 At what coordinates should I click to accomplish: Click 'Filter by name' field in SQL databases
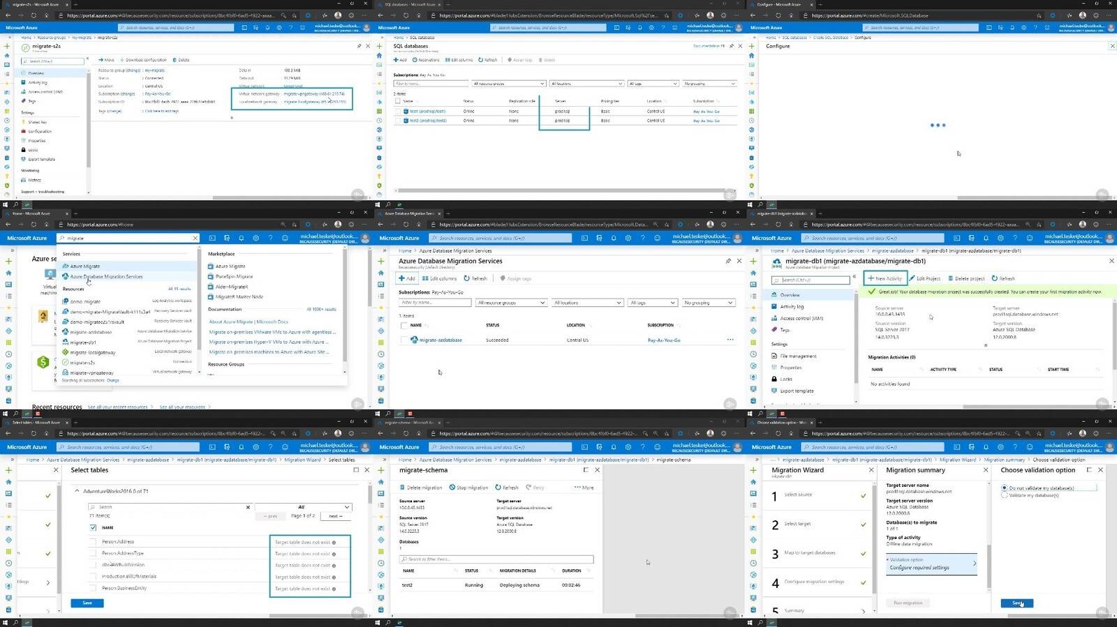pos(430,84)
